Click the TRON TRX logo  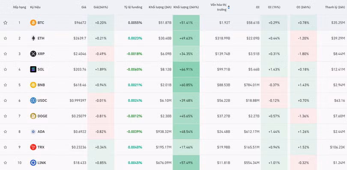(33, 147)
